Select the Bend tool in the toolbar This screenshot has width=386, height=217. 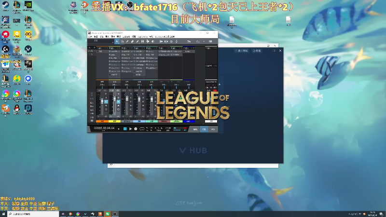(x=148, y=41)
